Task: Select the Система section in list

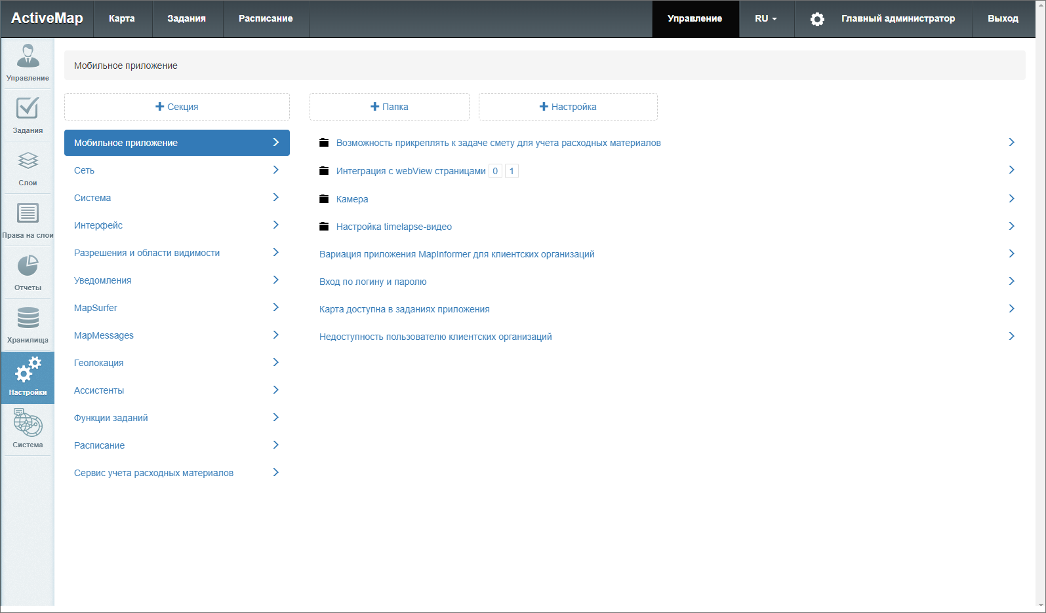Action: coord(177,198)
